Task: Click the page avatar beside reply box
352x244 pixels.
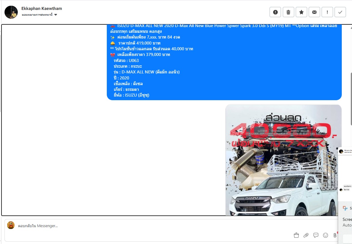Action: 11,225
